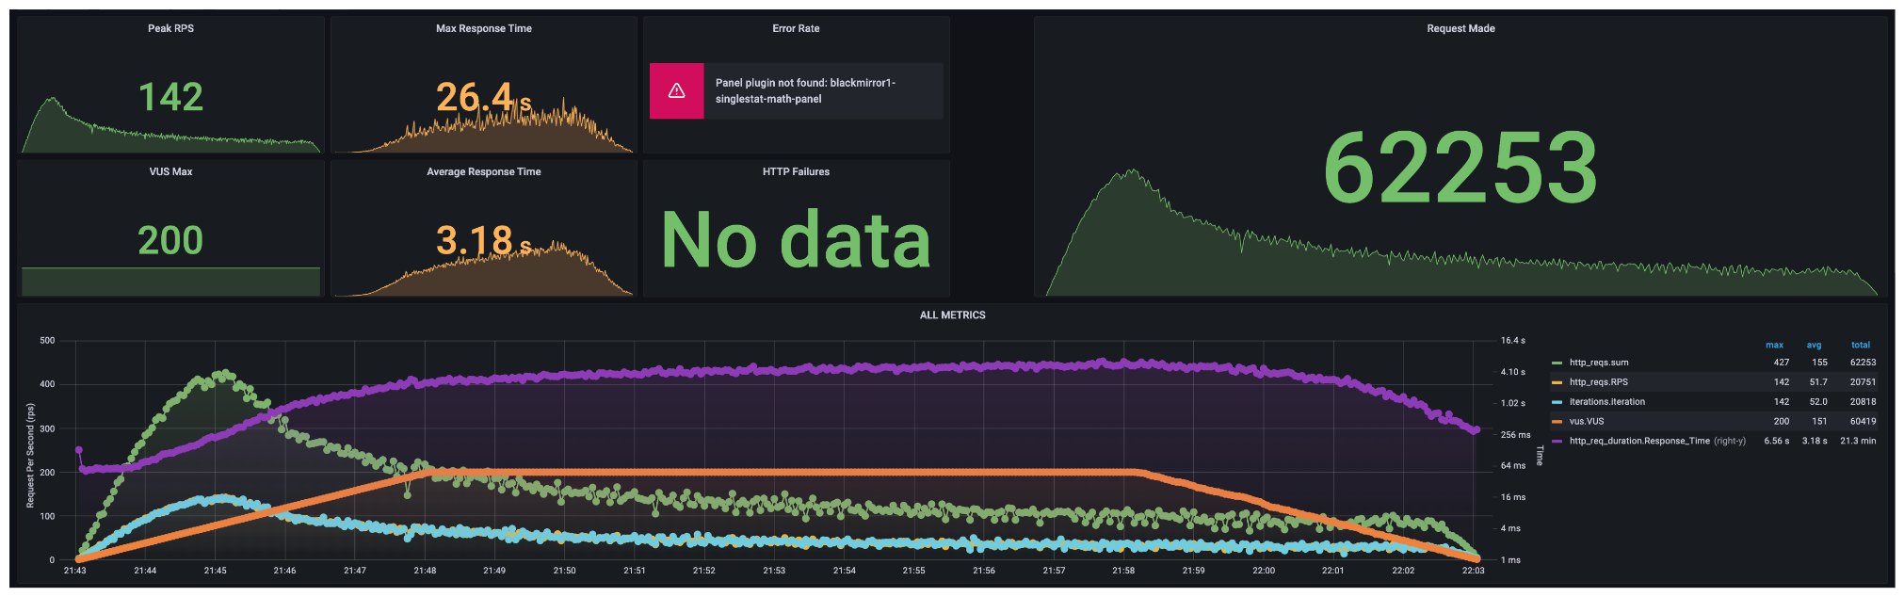Sort legend by the total column

pos(1860,345)
